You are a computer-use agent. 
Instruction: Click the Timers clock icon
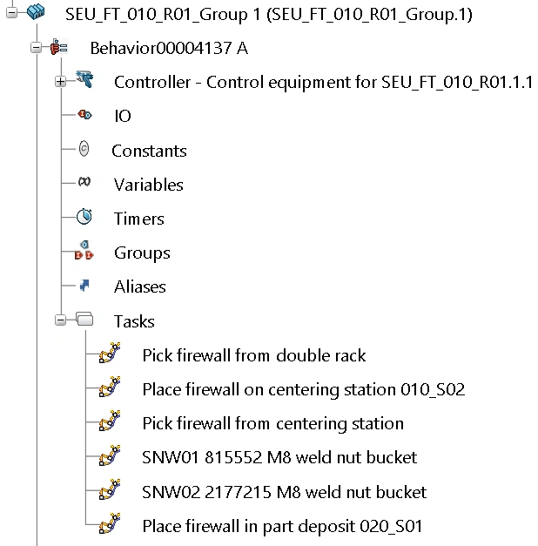pyautogui.click(x=84, y=218)
